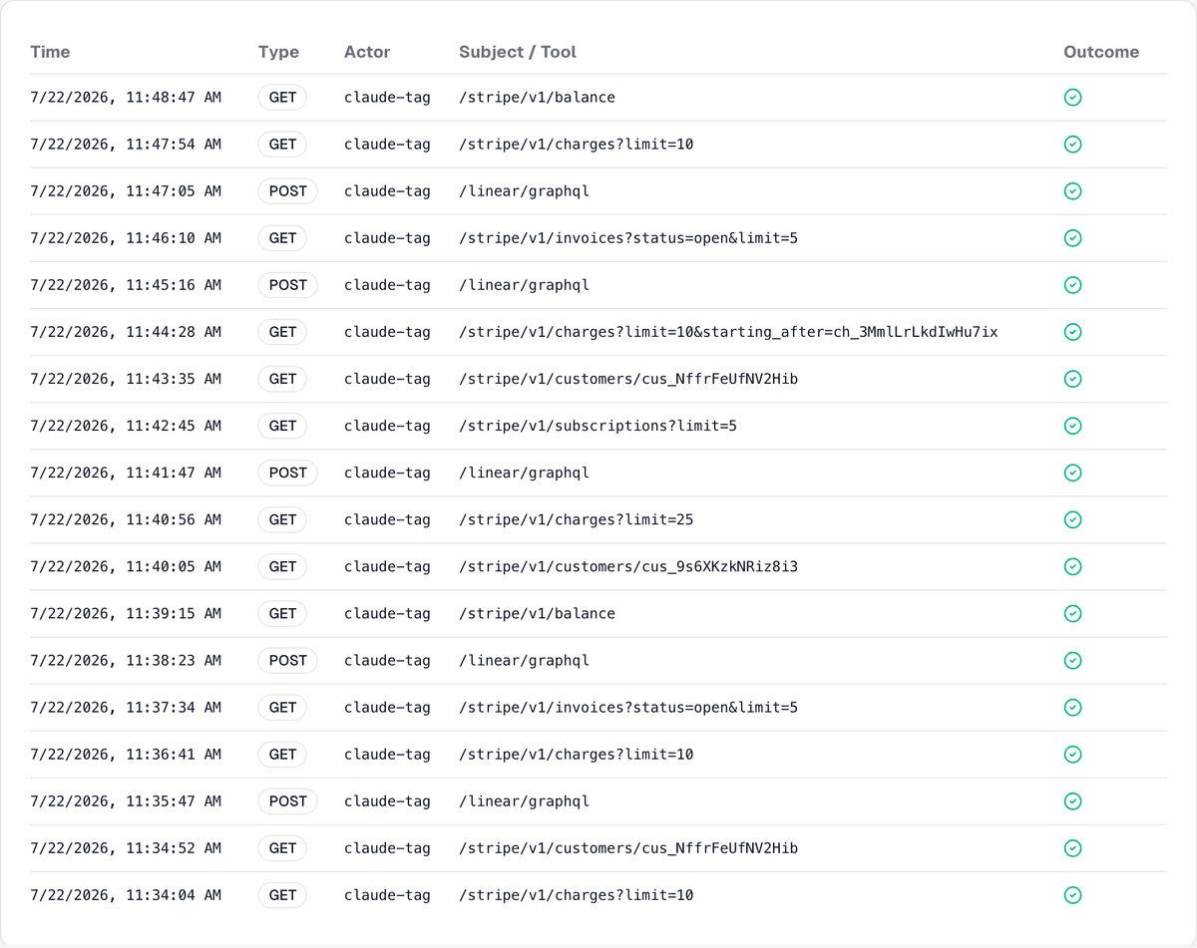Screen dimensions: 1197x948
Task: Click /stripe/v1/balance in the 11:48:47 AM row
Action: (x=537, y=98)
